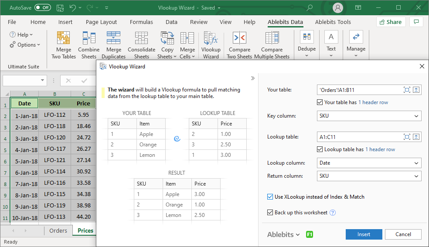The image size is (429, 247).
Task: Switch to the Home ribbon tab
Action: [x=38, y=22]
